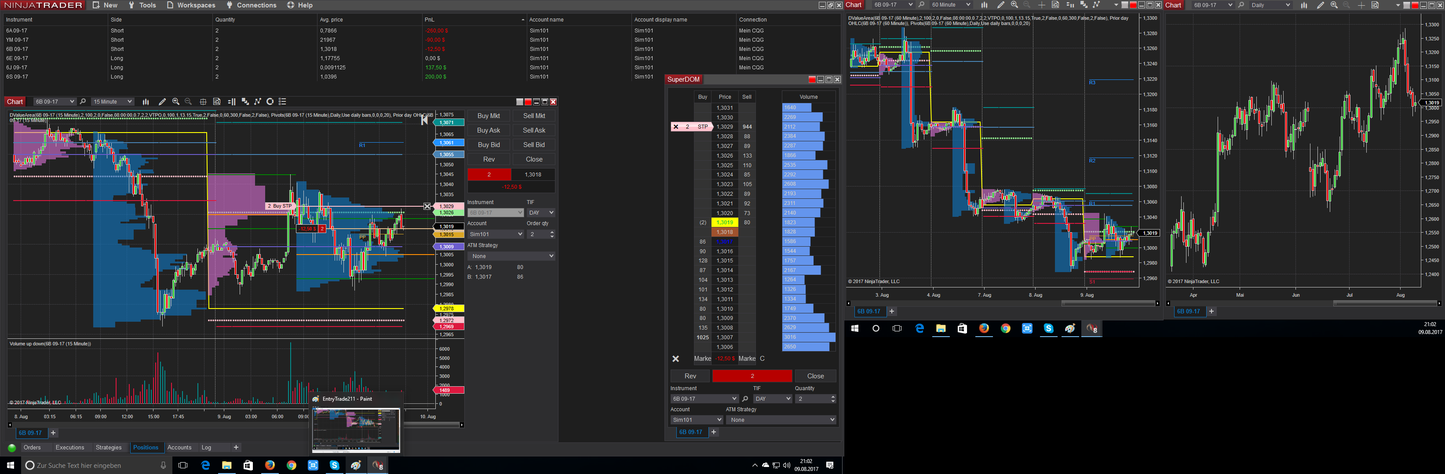
Task: Click Rev button in SuperDOM
Action: (690, 376)
